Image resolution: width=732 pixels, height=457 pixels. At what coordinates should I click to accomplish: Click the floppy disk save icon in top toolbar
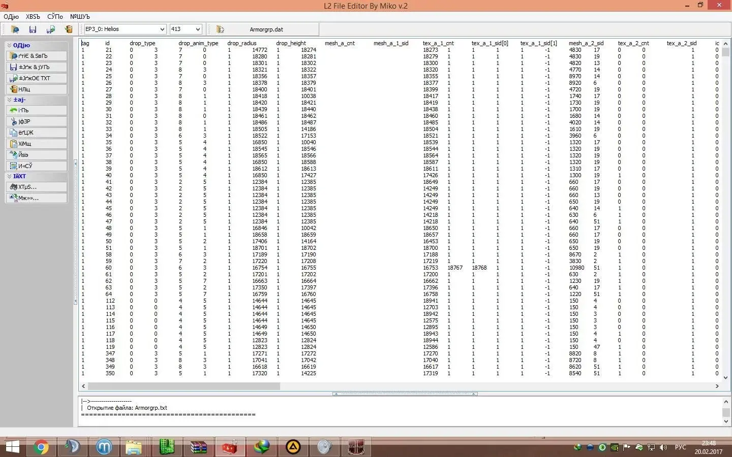pyautogui.click(x=33, y=29)
